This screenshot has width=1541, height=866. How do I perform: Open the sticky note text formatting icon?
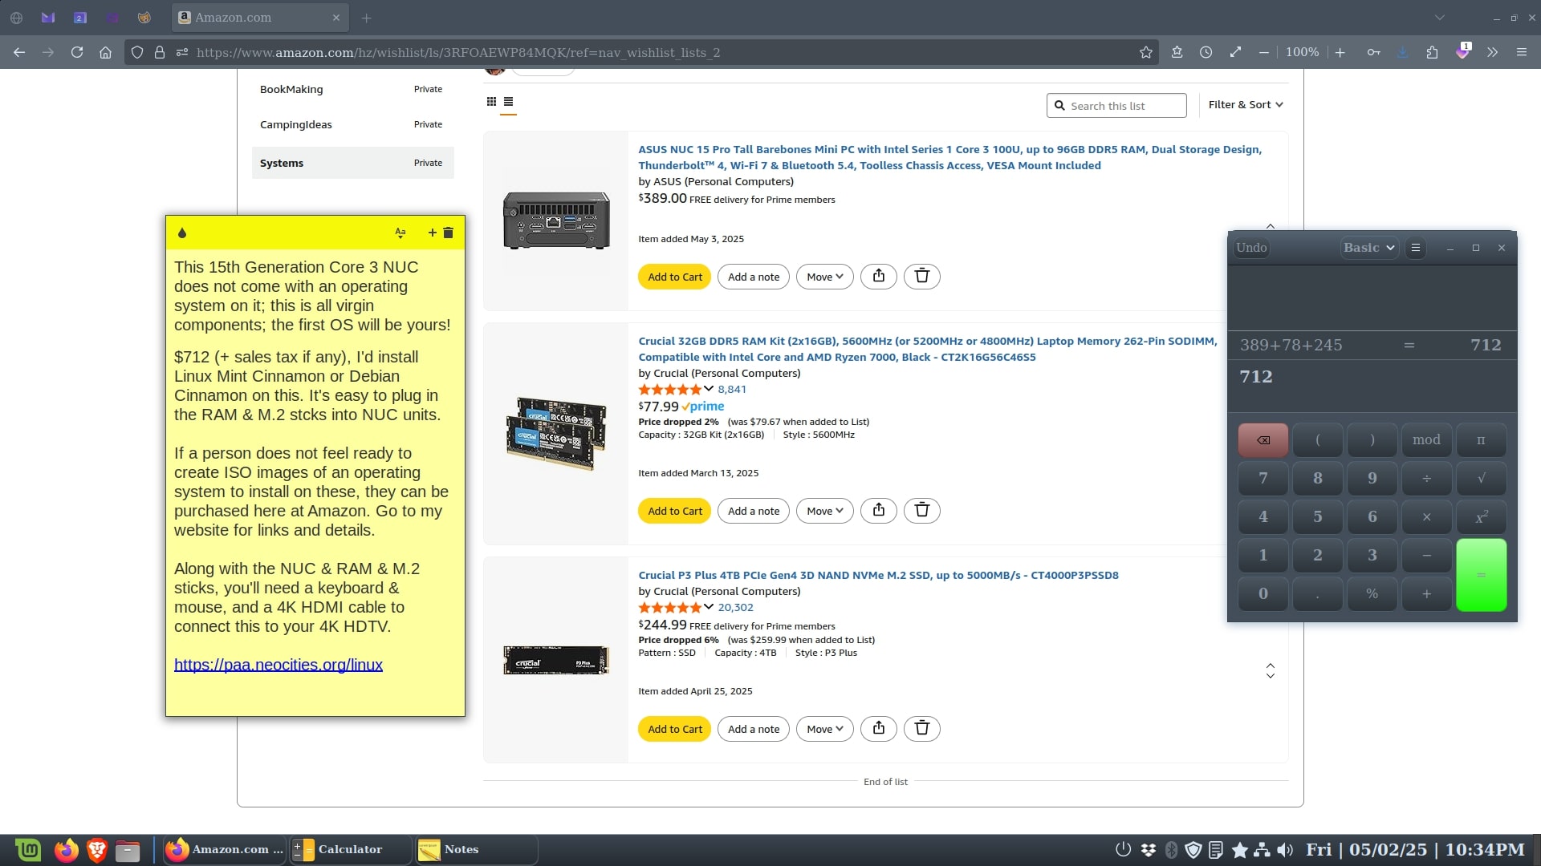pyautogui.click(x=400, y=233)
